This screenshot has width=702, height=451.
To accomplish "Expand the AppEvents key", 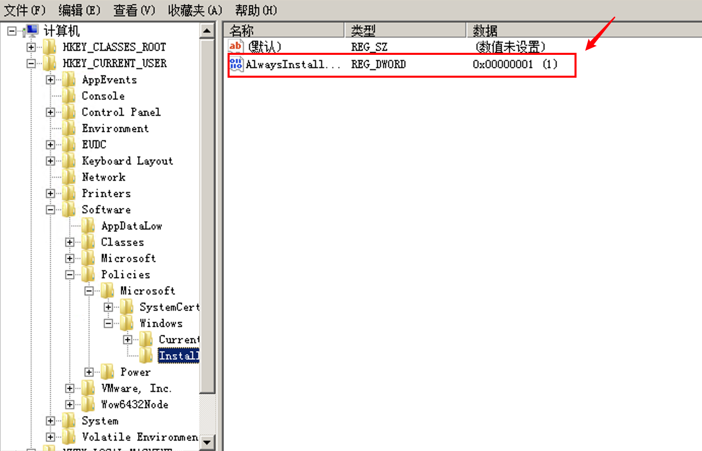I will [x=50, y=80].
